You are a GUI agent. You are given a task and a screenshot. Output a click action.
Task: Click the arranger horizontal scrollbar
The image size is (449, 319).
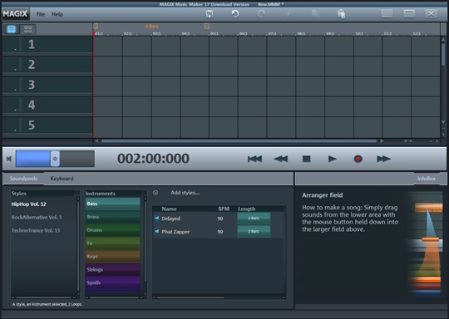pos(239,141)
